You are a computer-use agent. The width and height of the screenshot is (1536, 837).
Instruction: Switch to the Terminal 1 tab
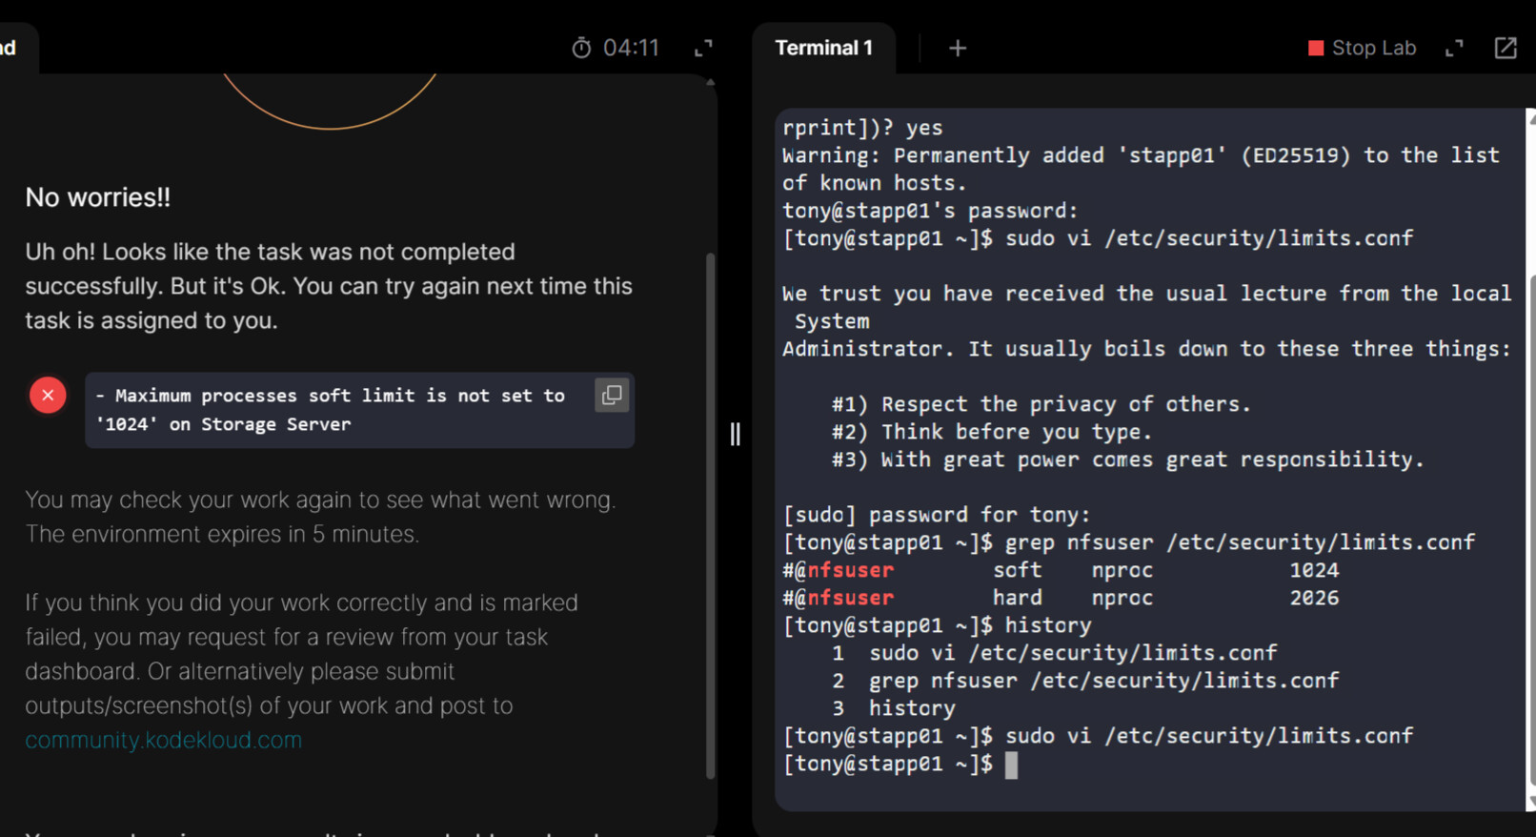tap(823, 48)
